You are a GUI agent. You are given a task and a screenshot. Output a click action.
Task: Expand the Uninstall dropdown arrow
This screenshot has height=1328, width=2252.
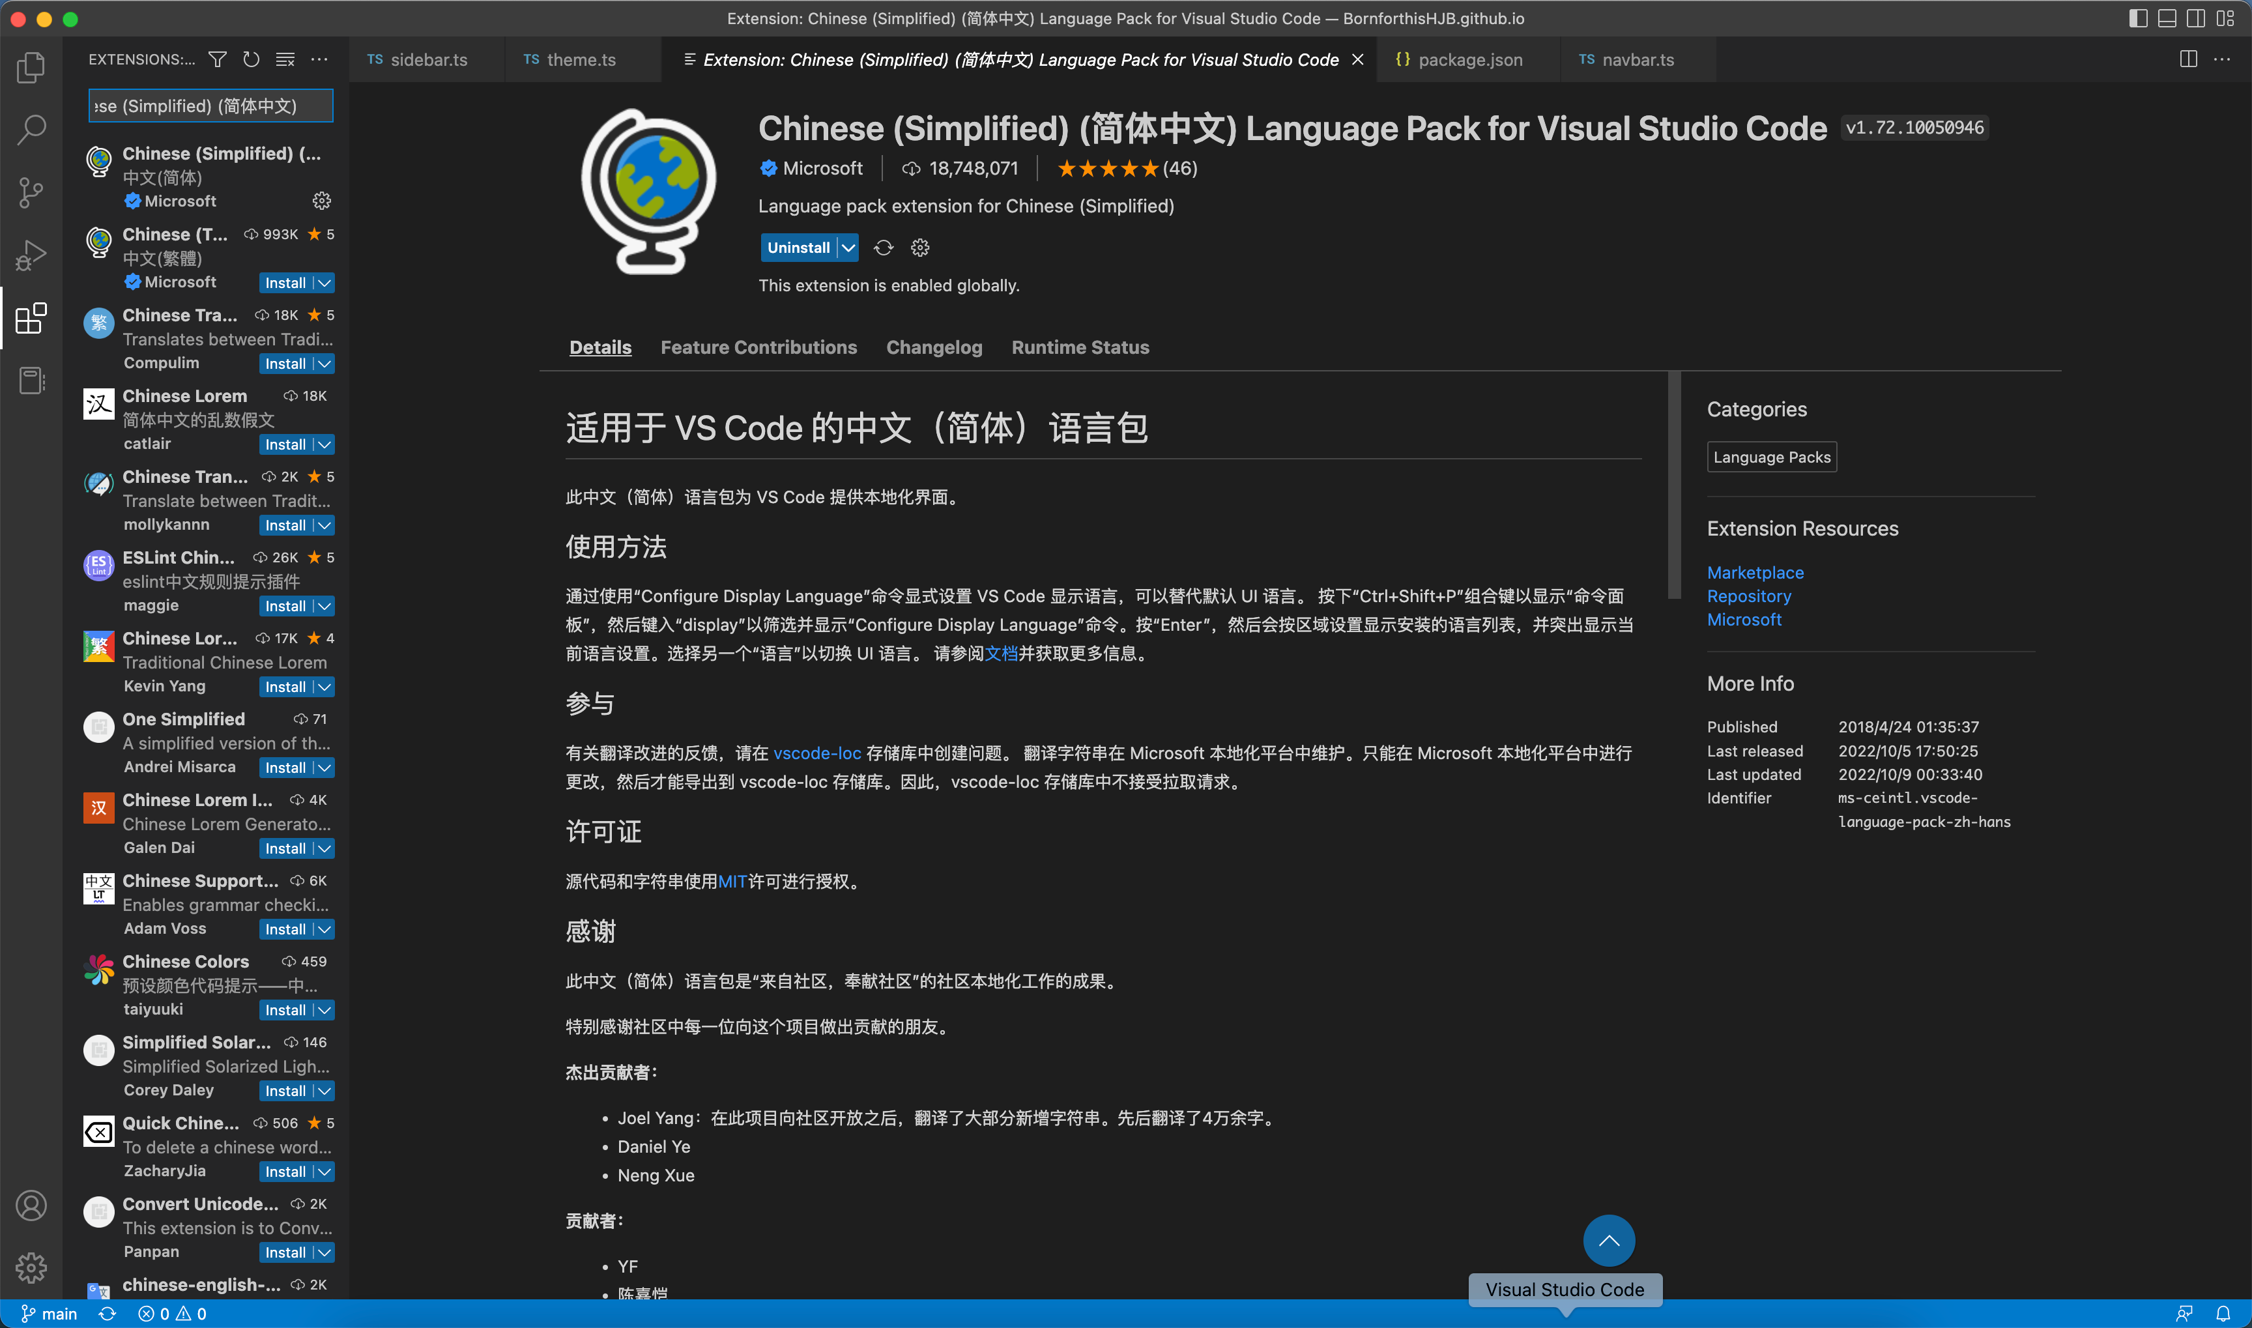pyautogui.click(x=848, y=248)
